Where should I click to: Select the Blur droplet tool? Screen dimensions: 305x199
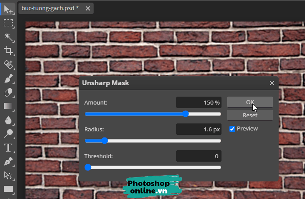8,120
